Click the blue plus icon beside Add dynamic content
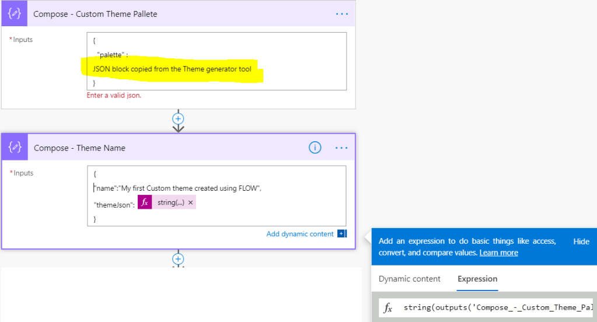Viewport: 597px width, 322px height. point(342,234)
